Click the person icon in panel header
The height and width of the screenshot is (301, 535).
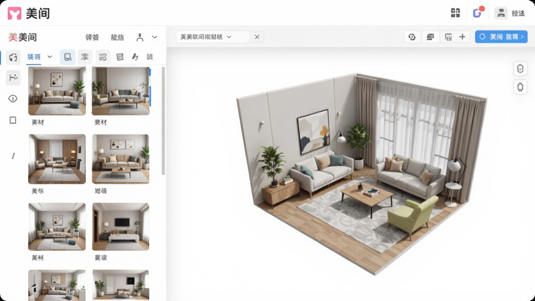(140, 37)
